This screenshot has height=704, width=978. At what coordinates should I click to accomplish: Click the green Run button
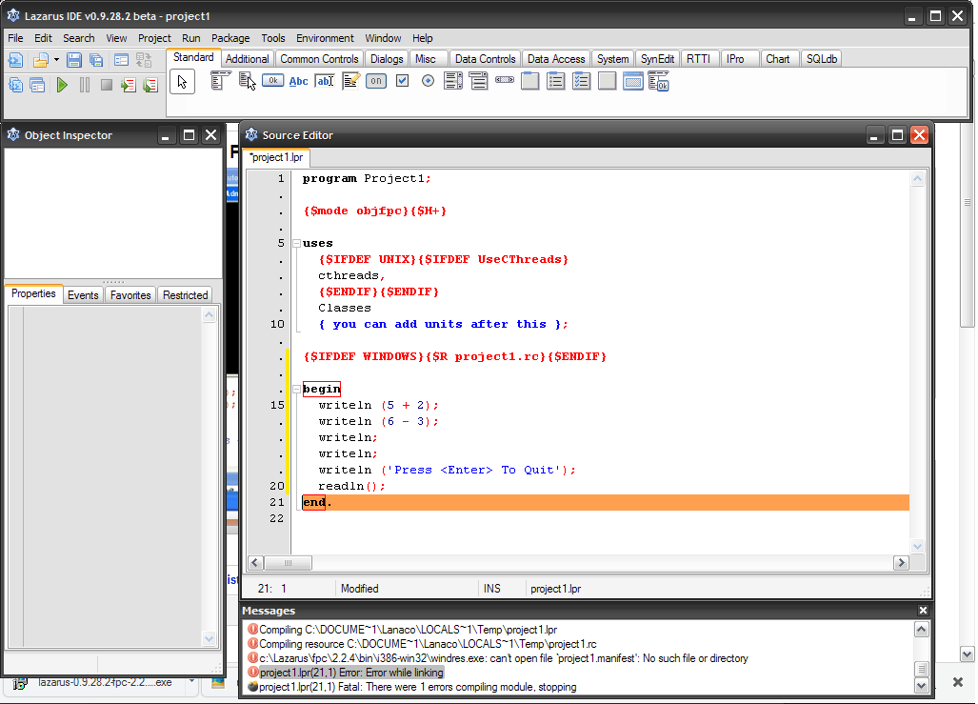tap(62, 85)
